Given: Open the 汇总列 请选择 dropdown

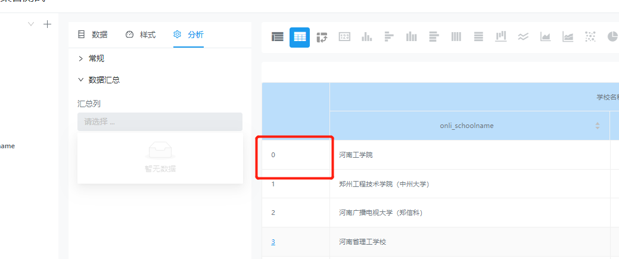Looking at the screenshot, I should (160, 122).
